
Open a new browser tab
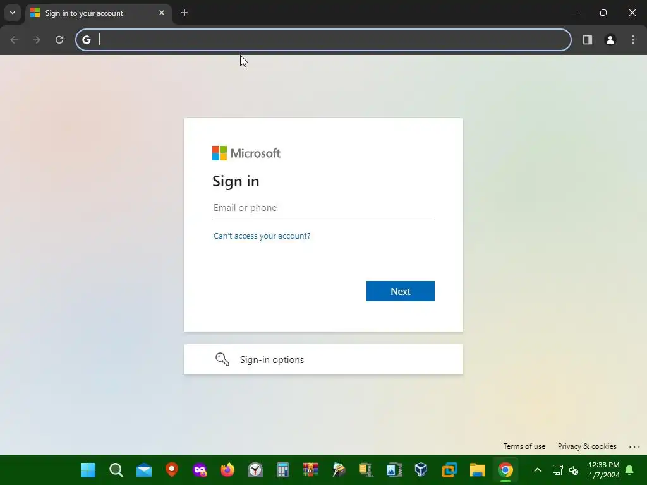[x=184, y=13]
